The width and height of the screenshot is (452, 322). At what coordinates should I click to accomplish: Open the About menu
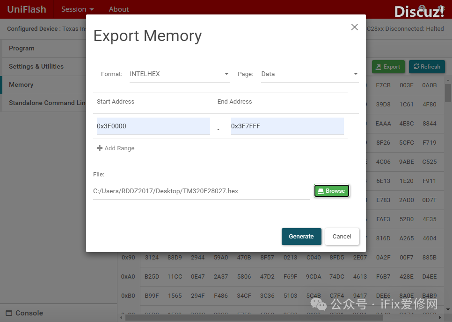(x=119, y=9)
